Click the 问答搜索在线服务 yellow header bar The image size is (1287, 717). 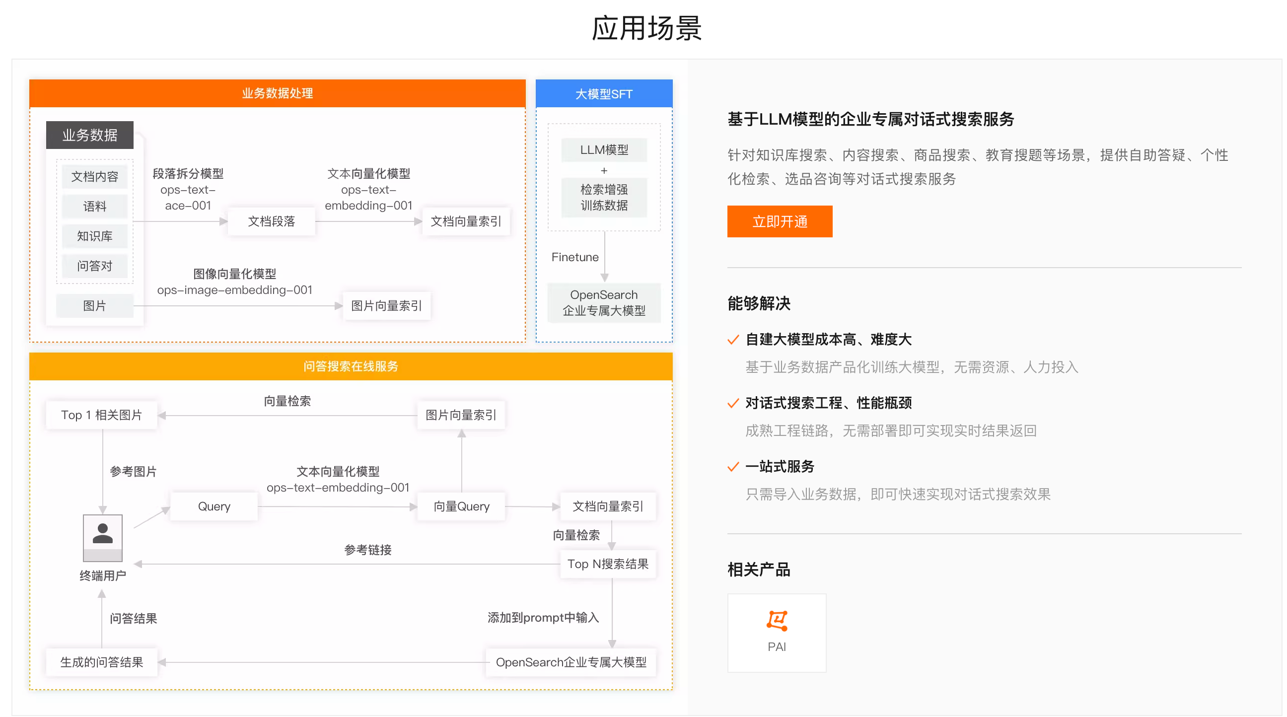coord(351,366)
